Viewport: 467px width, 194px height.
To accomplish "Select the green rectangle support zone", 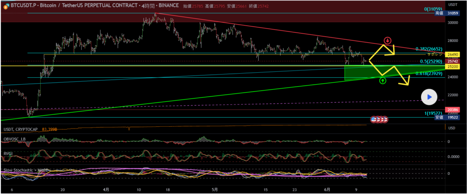I will [x=360, y=73].
